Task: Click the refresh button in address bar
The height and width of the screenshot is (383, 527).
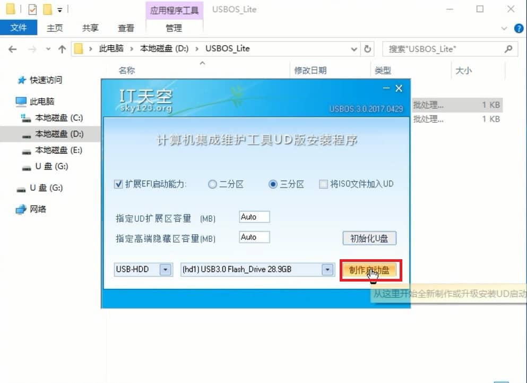Action: pyautogui.click(x=367, y=49)
